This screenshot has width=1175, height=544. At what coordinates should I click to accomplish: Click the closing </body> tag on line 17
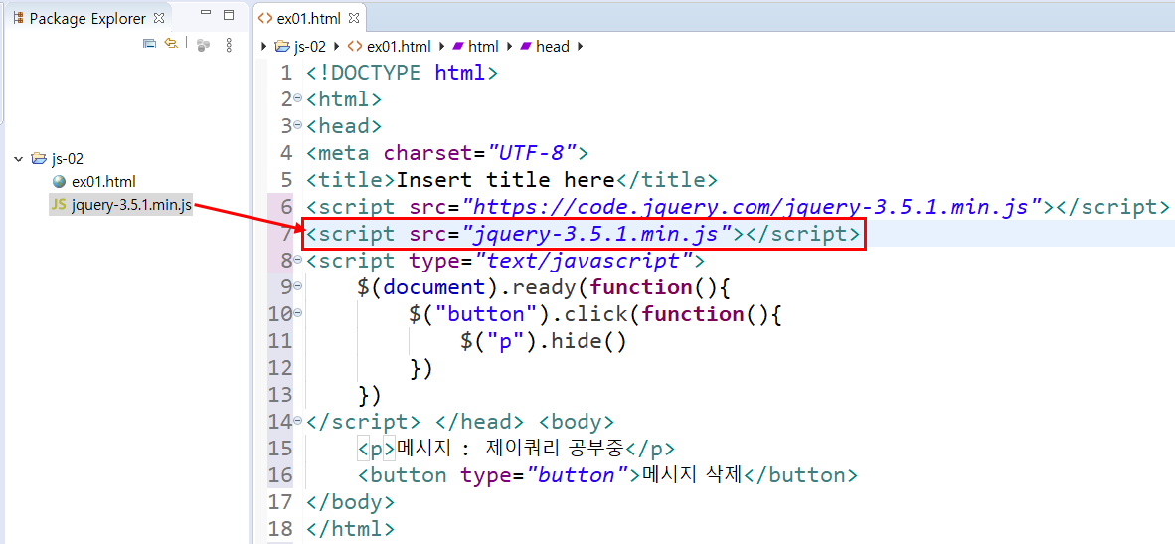[349, 501]
